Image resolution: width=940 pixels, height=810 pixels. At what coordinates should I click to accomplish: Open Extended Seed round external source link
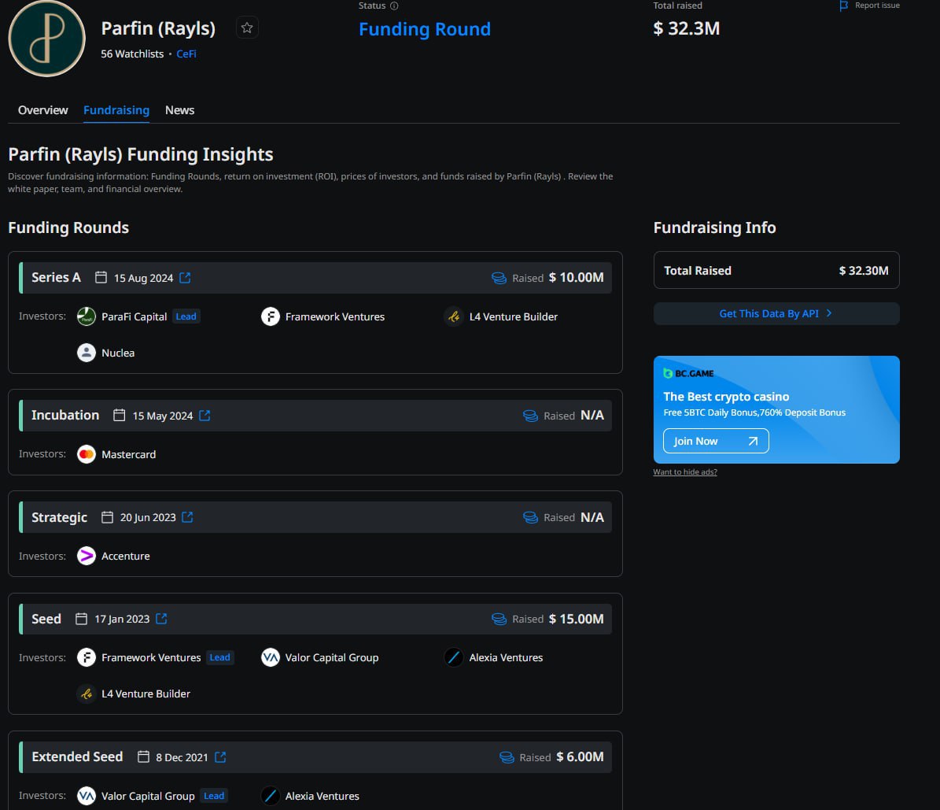coord(220,757)
